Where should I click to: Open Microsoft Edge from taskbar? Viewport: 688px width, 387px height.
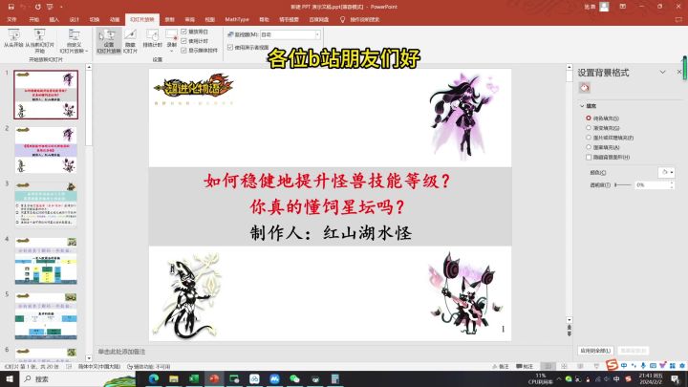(x=154, y=378)
